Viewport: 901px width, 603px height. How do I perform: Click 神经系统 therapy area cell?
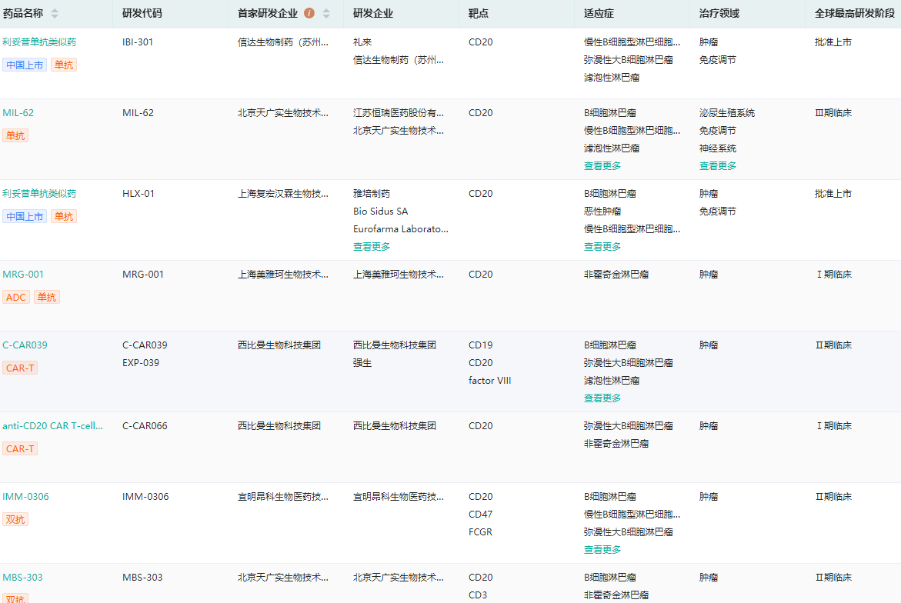tap(718, 148)
